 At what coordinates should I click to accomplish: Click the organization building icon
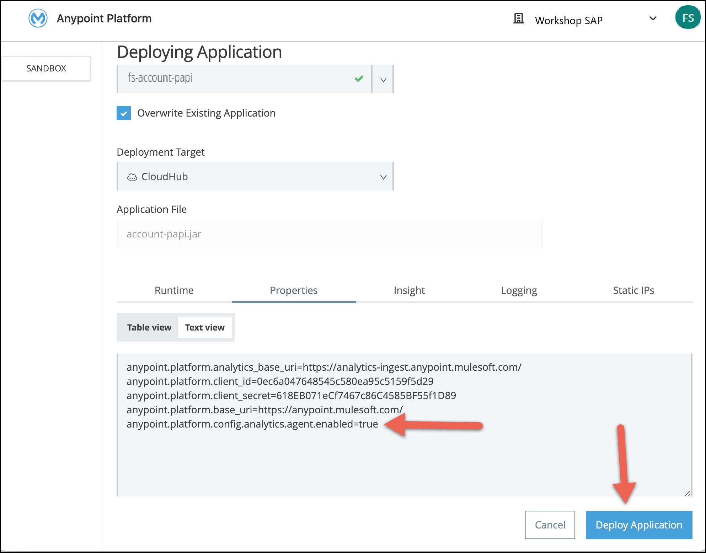(519, 18)
